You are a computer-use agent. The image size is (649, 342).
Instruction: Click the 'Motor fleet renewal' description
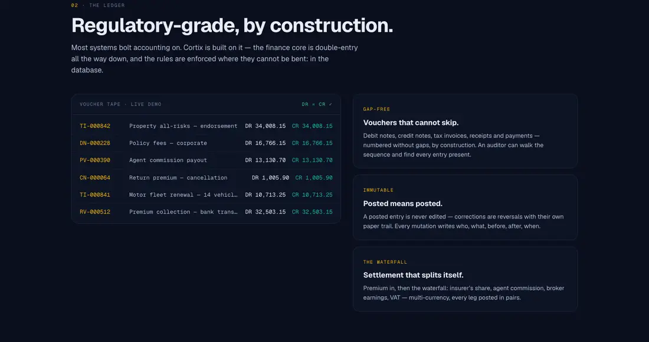coord(183,195)
